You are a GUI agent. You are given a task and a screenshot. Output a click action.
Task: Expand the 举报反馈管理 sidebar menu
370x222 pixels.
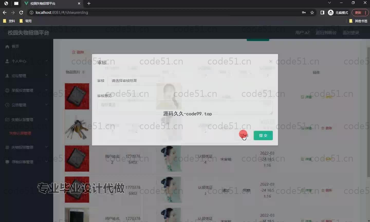pyautogui.click(x=26, y=90)
